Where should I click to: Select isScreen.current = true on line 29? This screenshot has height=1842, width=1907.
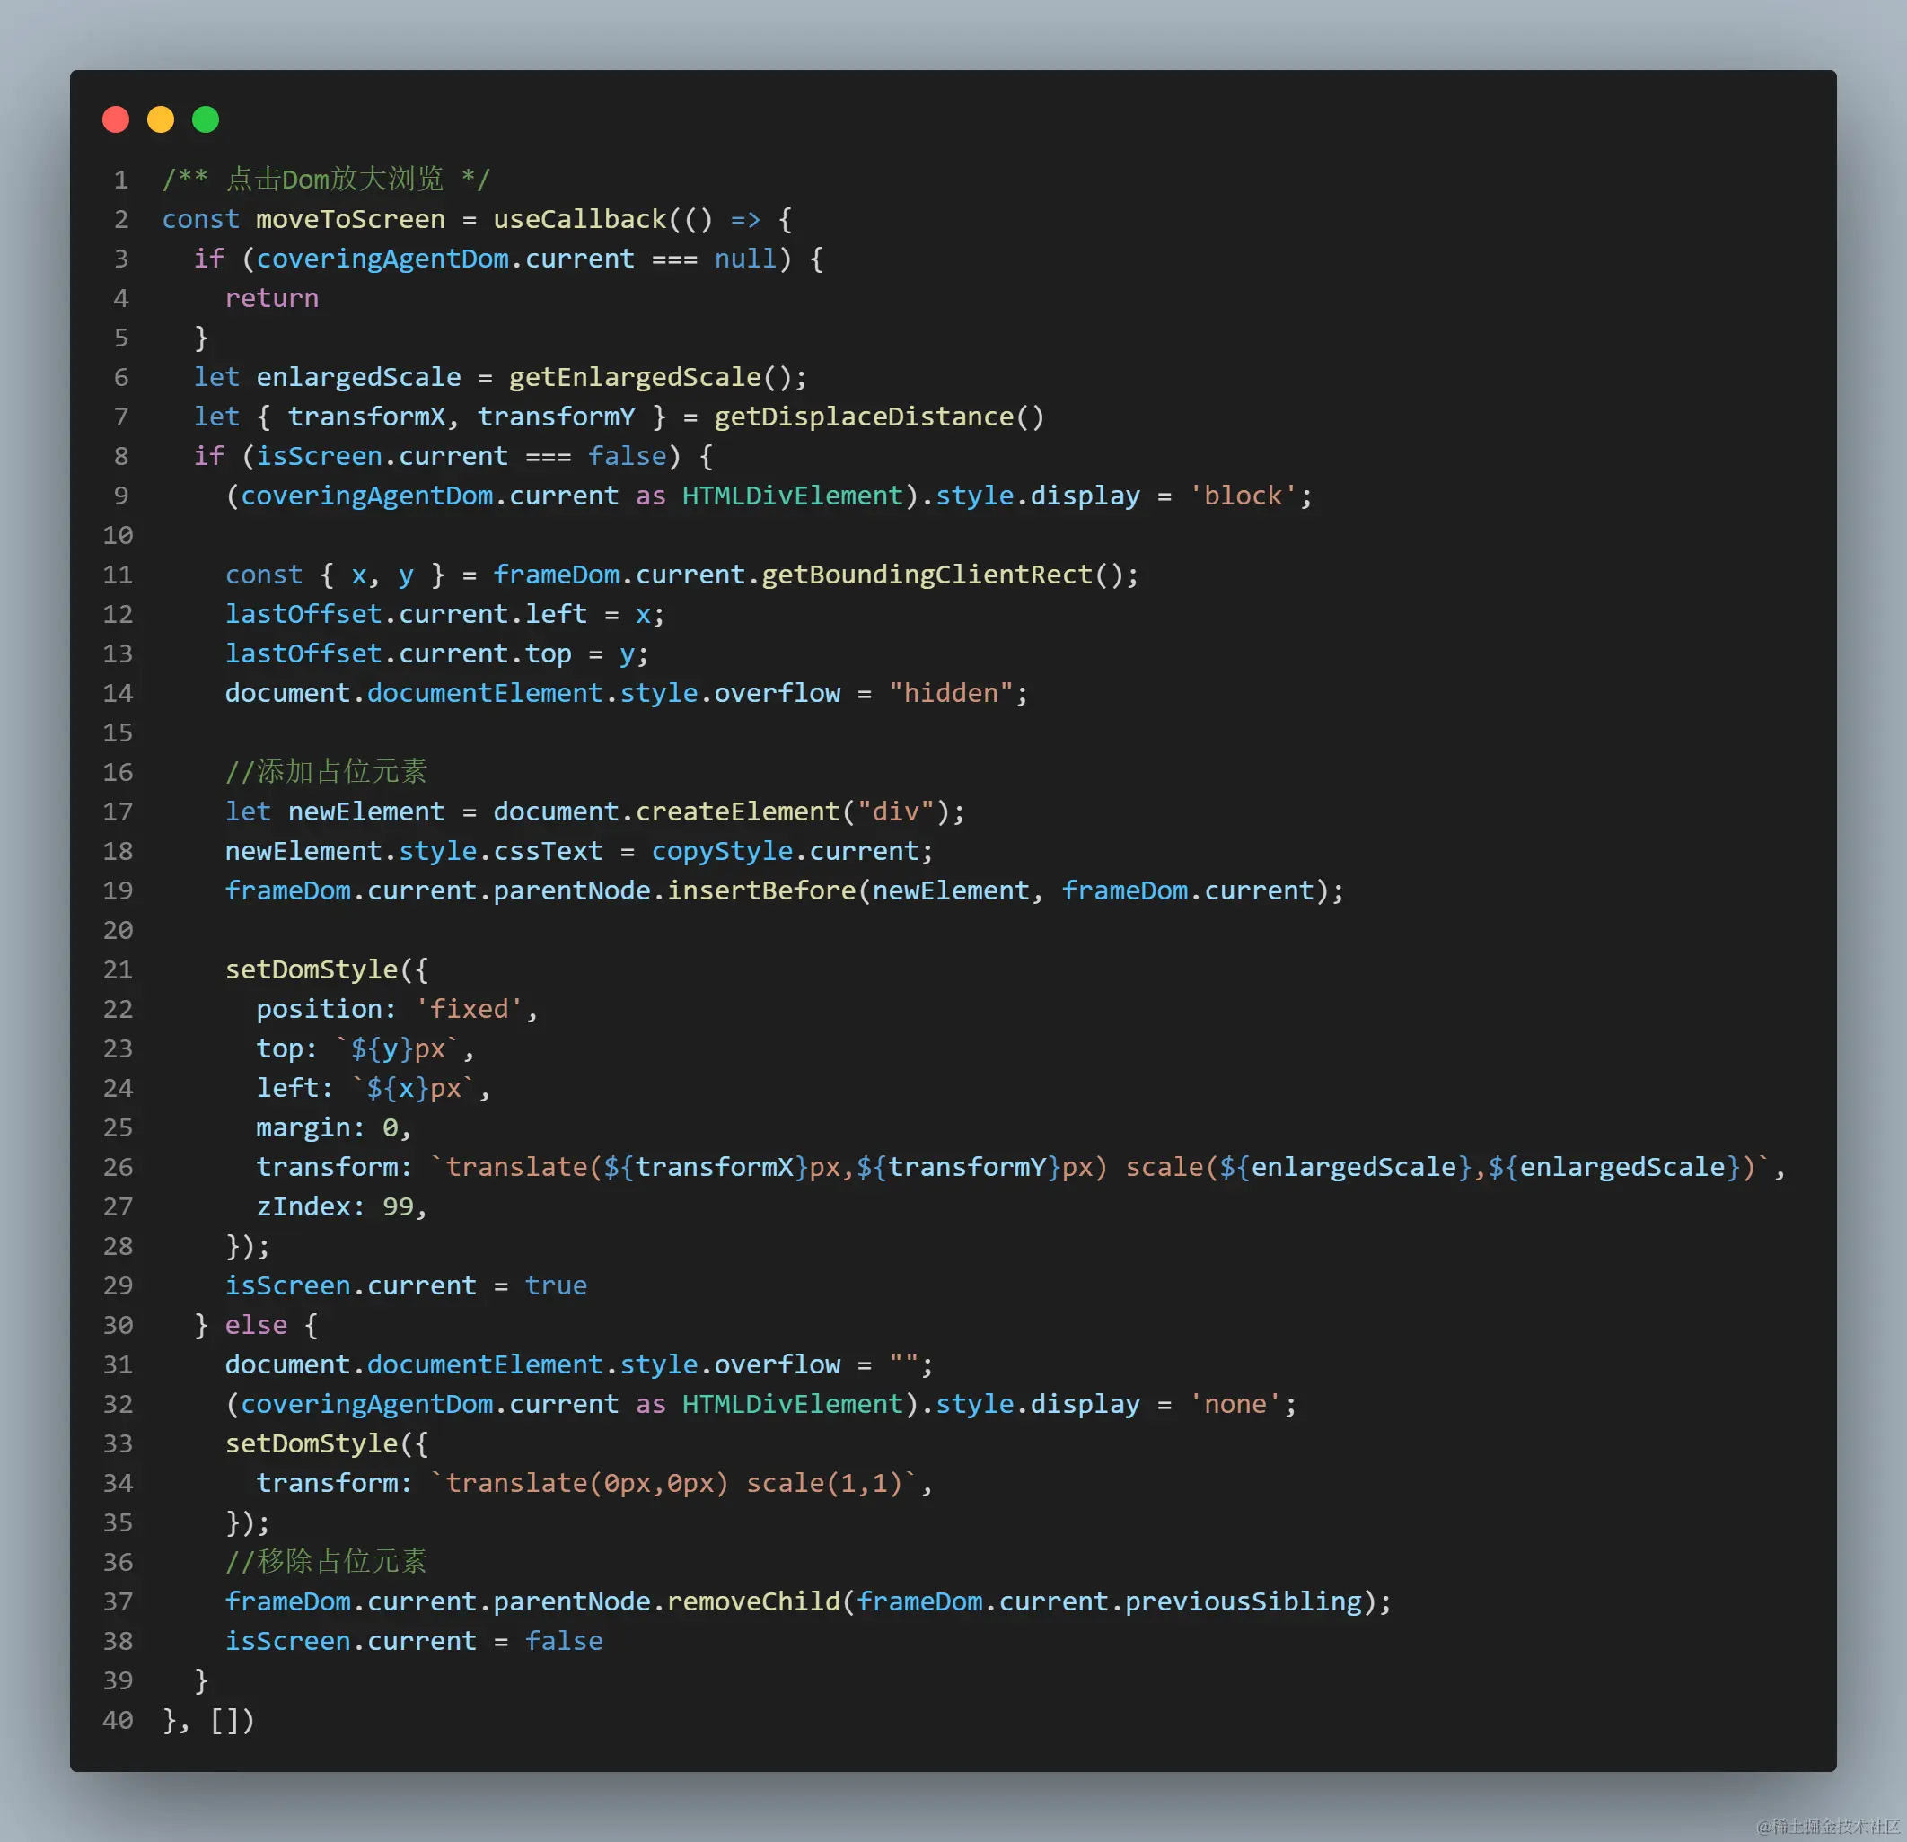[x=405, y=1285]
